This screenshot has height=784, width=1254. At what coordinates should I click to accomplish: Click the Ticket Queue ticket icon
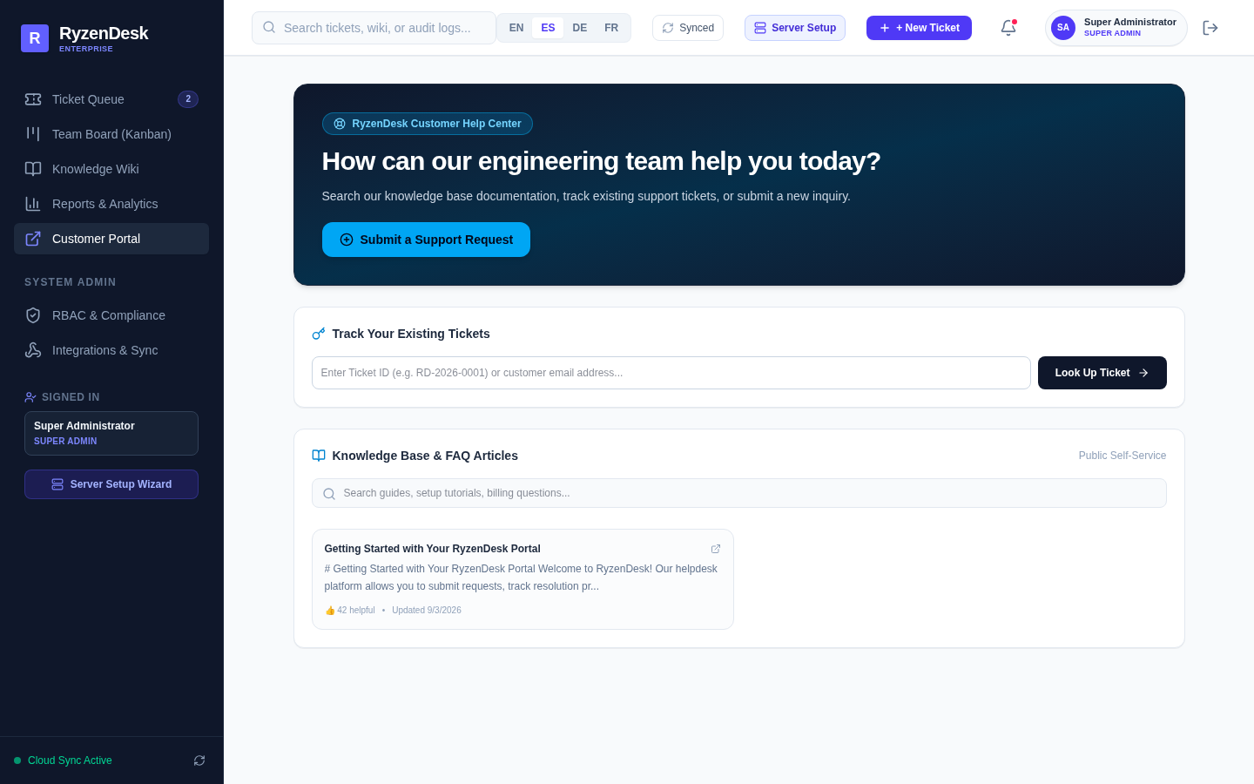click(x=33, y=99)
